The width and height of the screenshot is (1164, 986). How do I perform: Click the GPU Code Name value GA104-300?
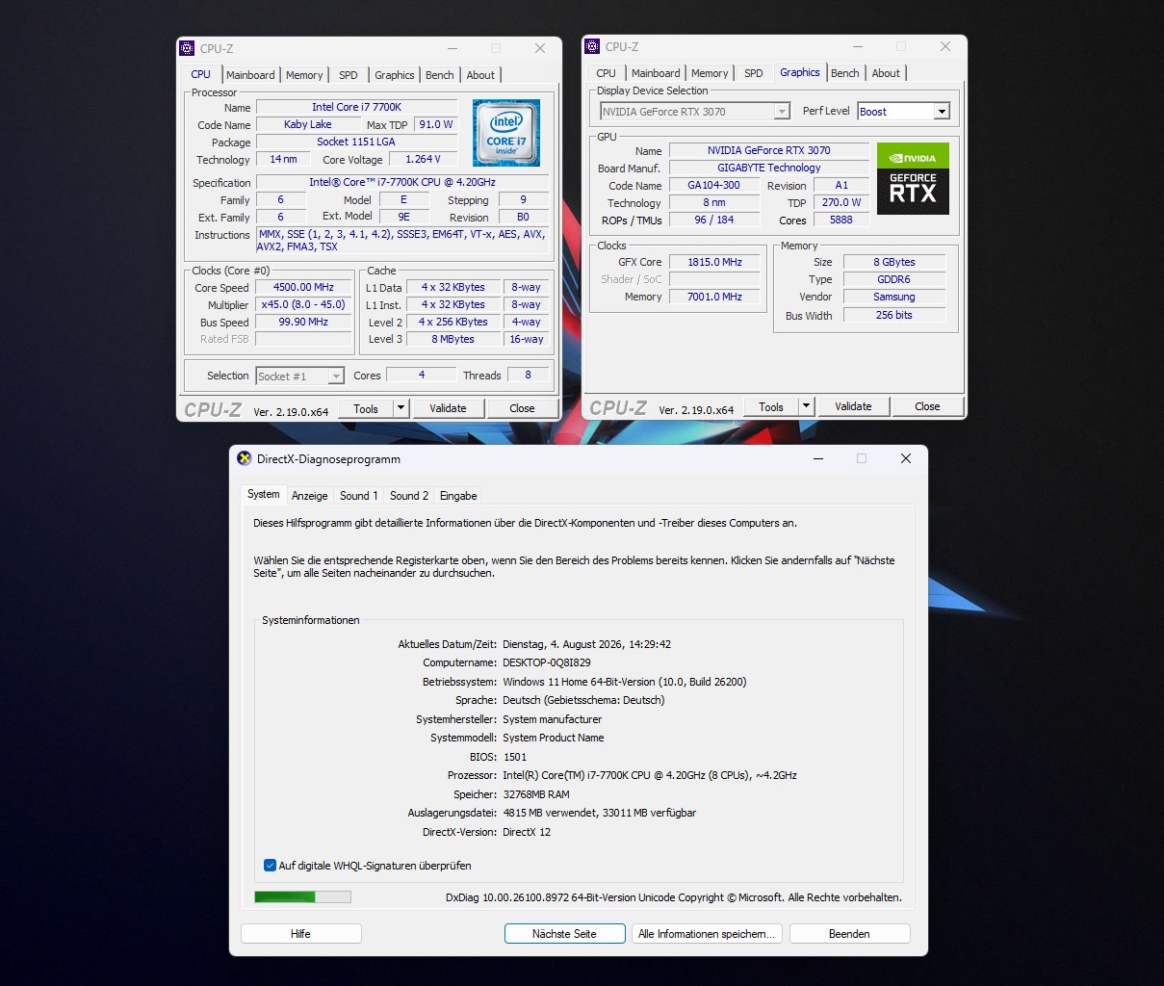(x=713, y=185)
